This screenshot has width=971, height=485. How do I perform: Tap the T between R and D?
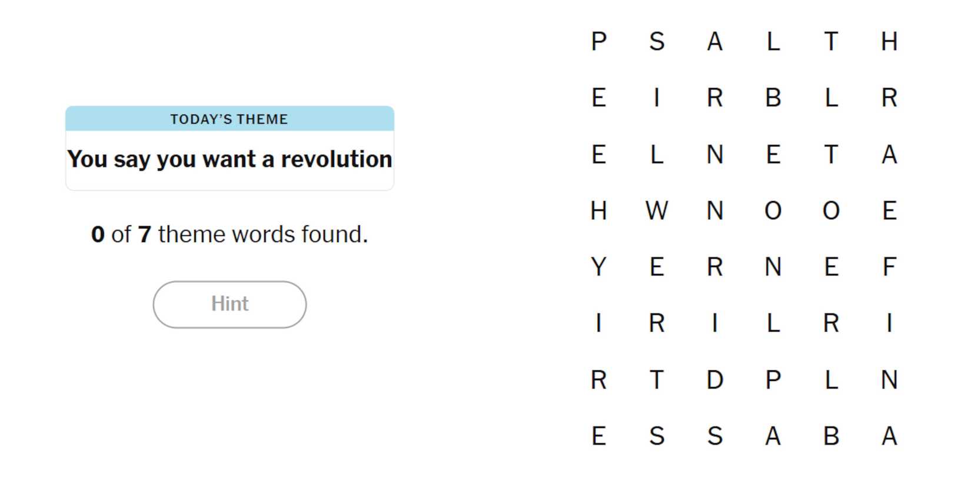coord(657,380)
